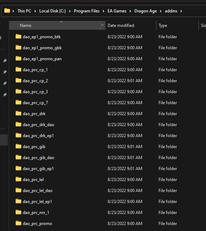The height and width of the screenshot is (231, 206).
Task: Click the dao_prc_lel folder icon
Action: (18, 179)
